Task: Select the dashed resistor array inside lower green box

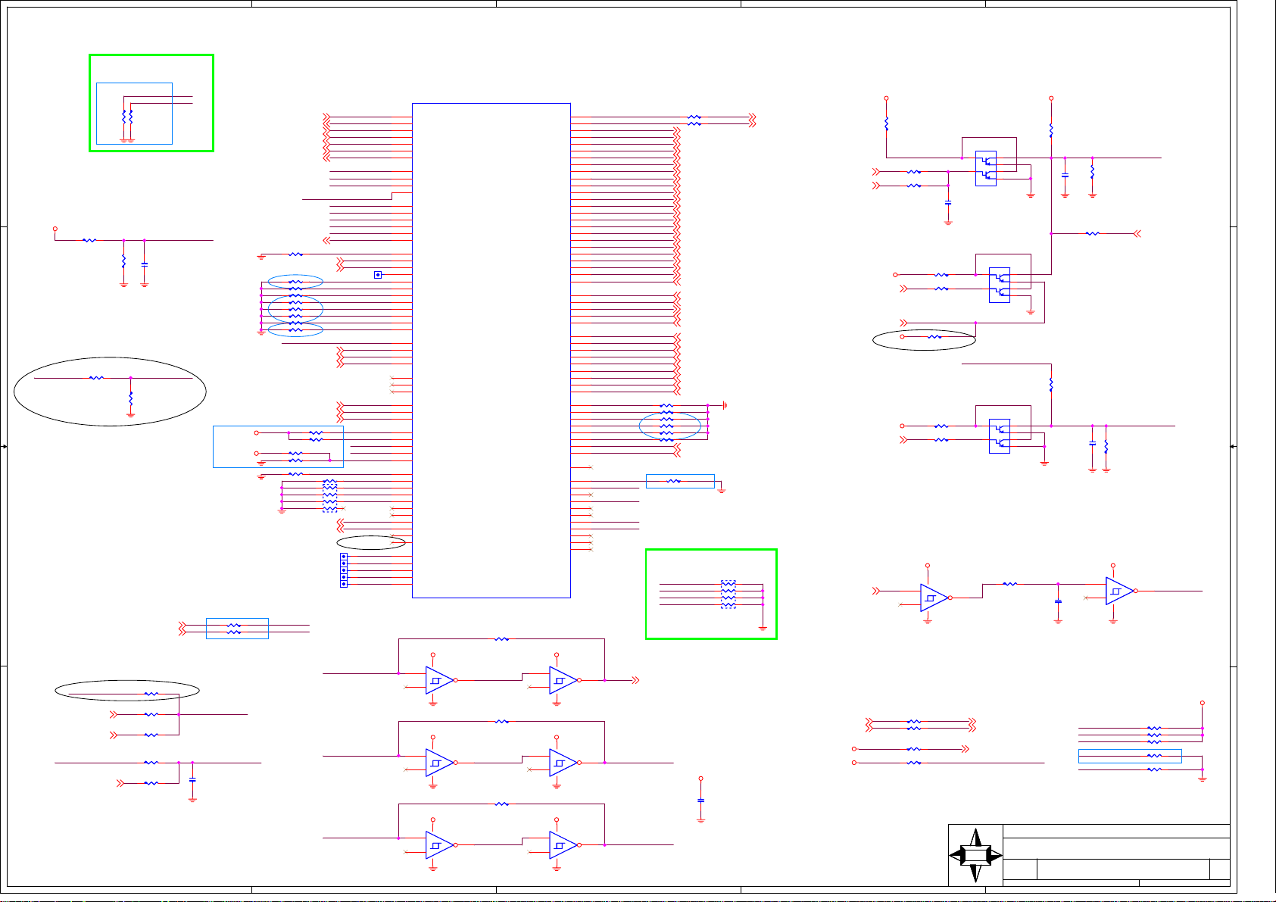Action: tap(728, 595)
